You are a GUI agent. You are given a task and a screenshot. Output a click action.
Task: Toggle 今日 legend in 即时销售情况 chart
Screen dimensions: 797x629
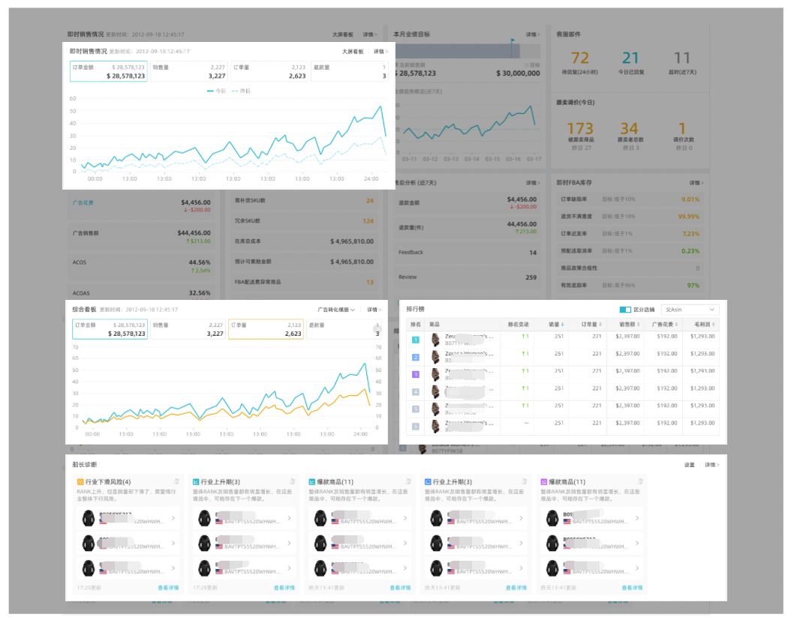point(217,91)
